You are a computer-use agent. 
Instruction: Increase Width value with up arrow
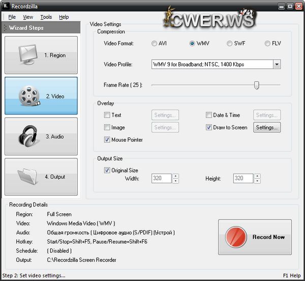point(175,176)
